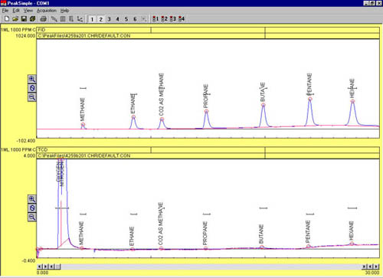Toggle channel 2 display button
The height and width of the screenshot is (278, 383).
pyautogui.click(x=101, y=19)
